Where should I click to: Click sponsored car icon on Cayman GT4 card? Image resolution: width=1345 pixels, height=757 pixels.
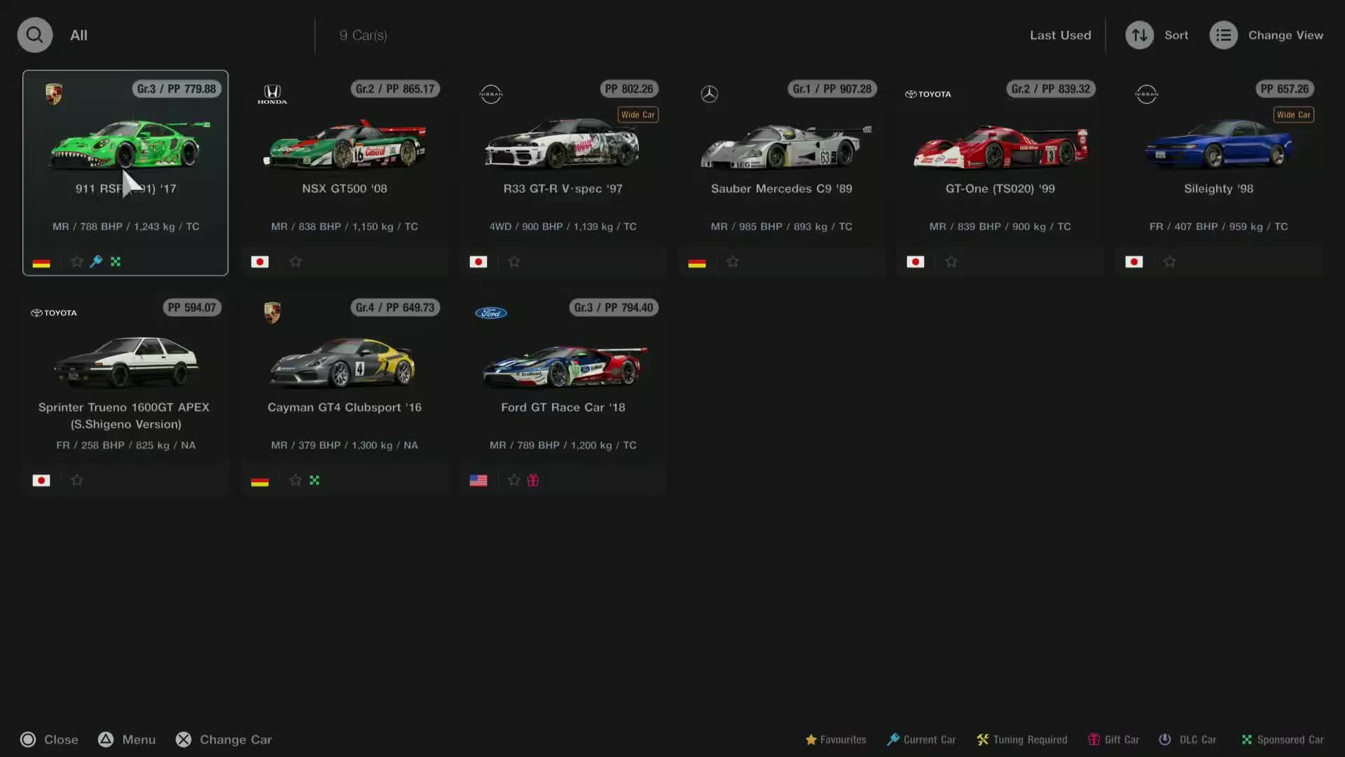[x=315, y=480]
